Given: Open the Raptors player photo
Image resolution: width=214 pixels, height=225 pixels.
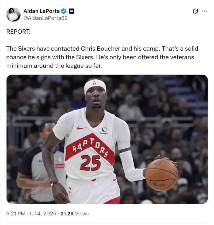Looking at the screenshot, I should pyautogui.click(x=107, y=139).
